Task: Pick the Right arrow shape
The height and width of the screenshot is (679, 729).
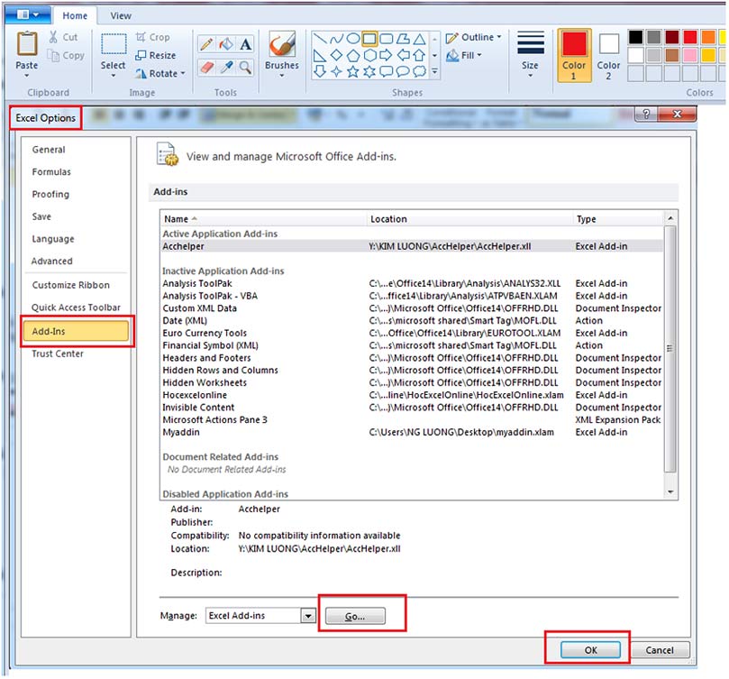Action: pyautogui.click(x=386, y=55)
